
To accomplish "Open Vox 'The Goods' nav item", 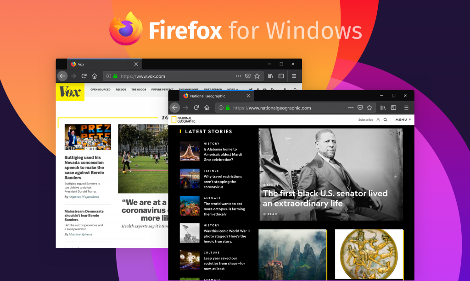I will (x=139, y=89).
